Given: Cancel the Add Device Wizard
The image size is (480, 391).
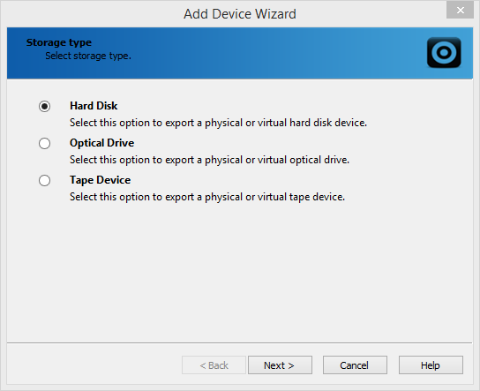Looking at the screenshot, I should [x=355, y=365].
